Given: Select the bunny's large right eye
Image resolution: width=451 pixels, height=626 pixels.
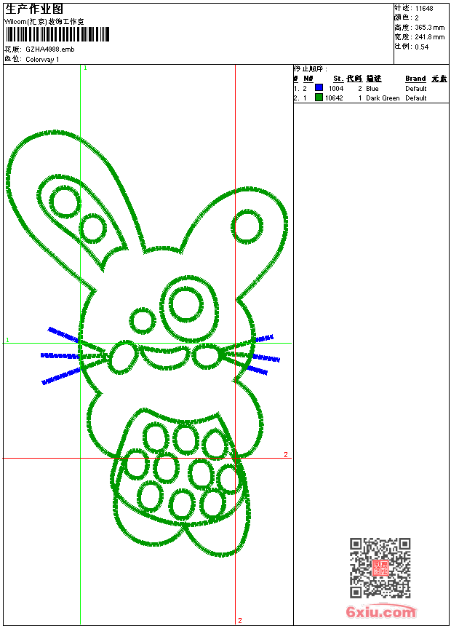Looking at the screenshot, I should tap(187, 304).
